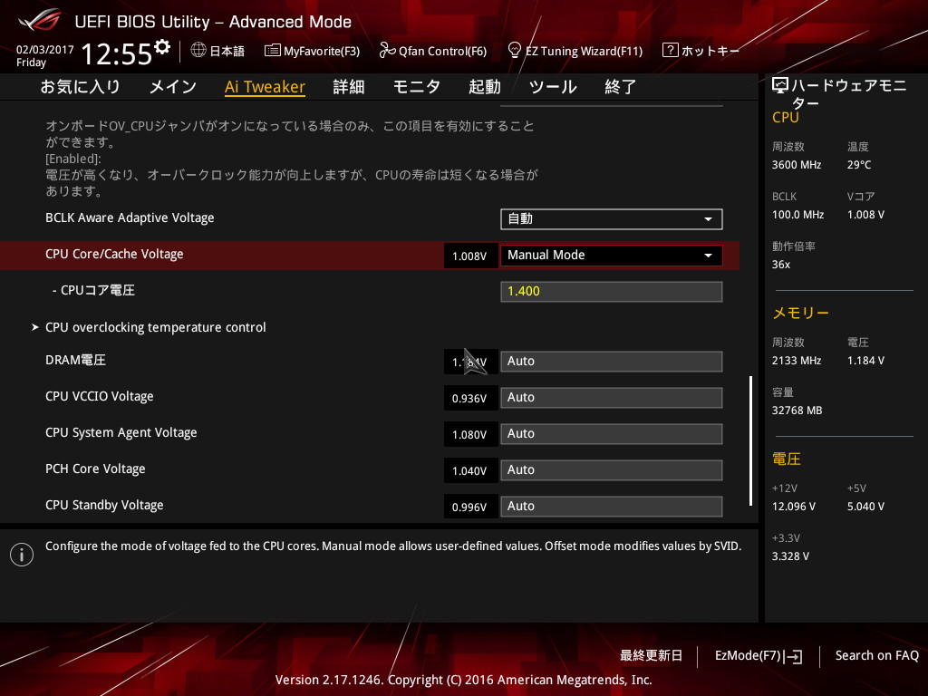Image resolution: width=928 pixels, height=696 pixels.
Task: Click the hotkey question mark icon
Action: tap(670, 50)
